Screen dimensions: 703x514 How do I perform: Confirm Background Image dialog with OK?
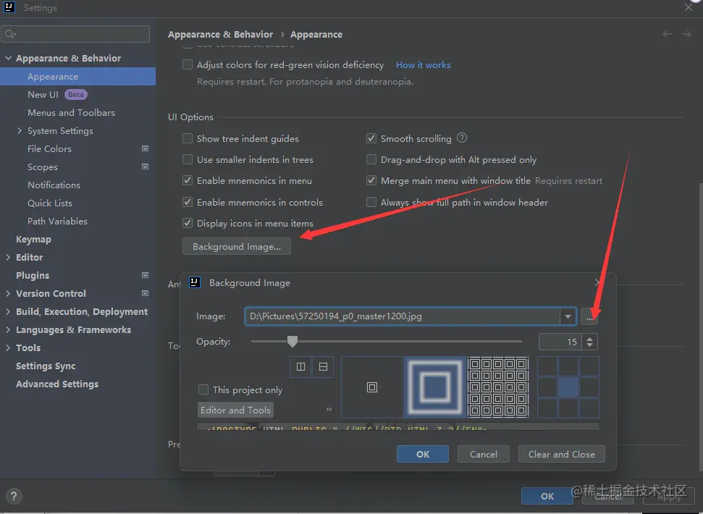tap(423, 454)
